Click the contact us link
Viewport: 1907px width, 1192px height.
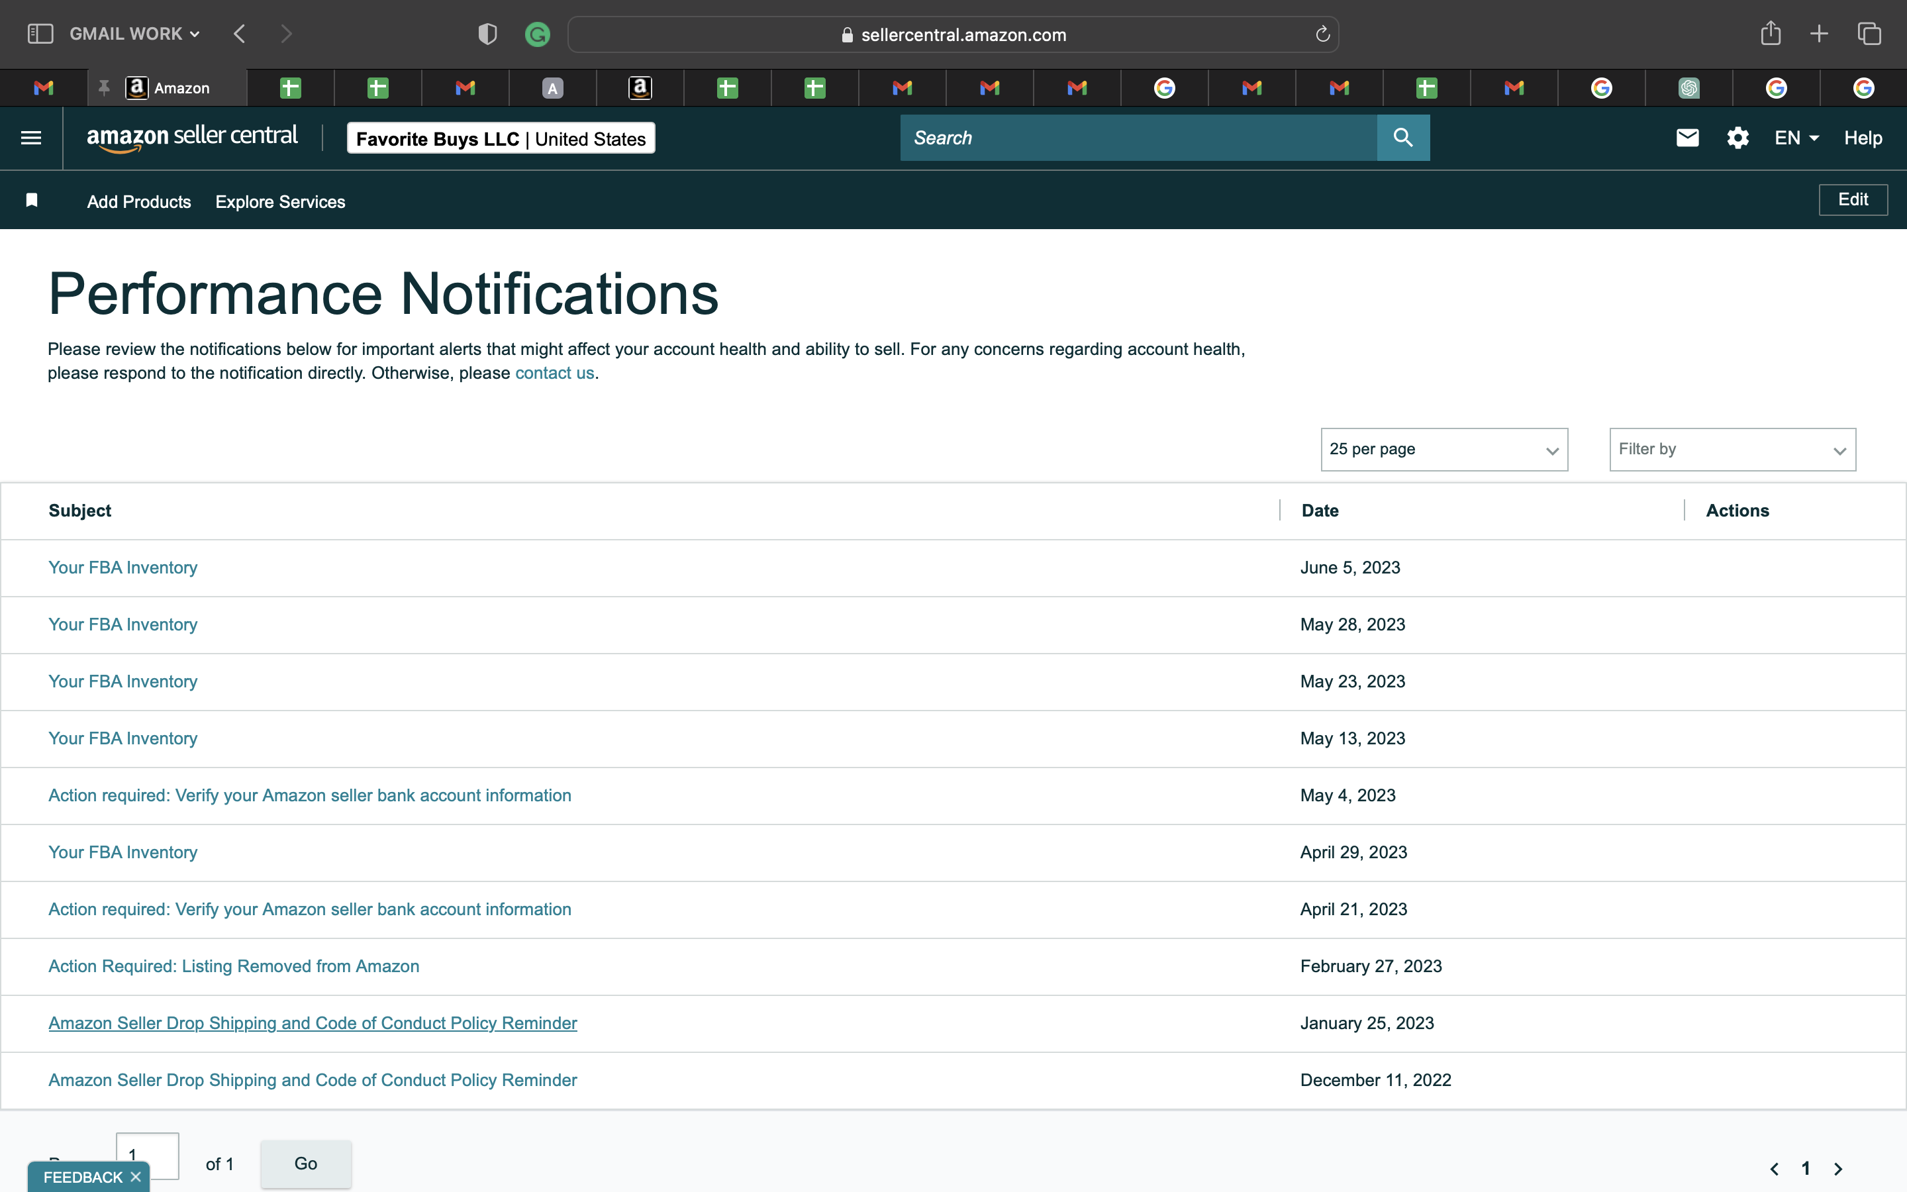[x=554, y=373]
